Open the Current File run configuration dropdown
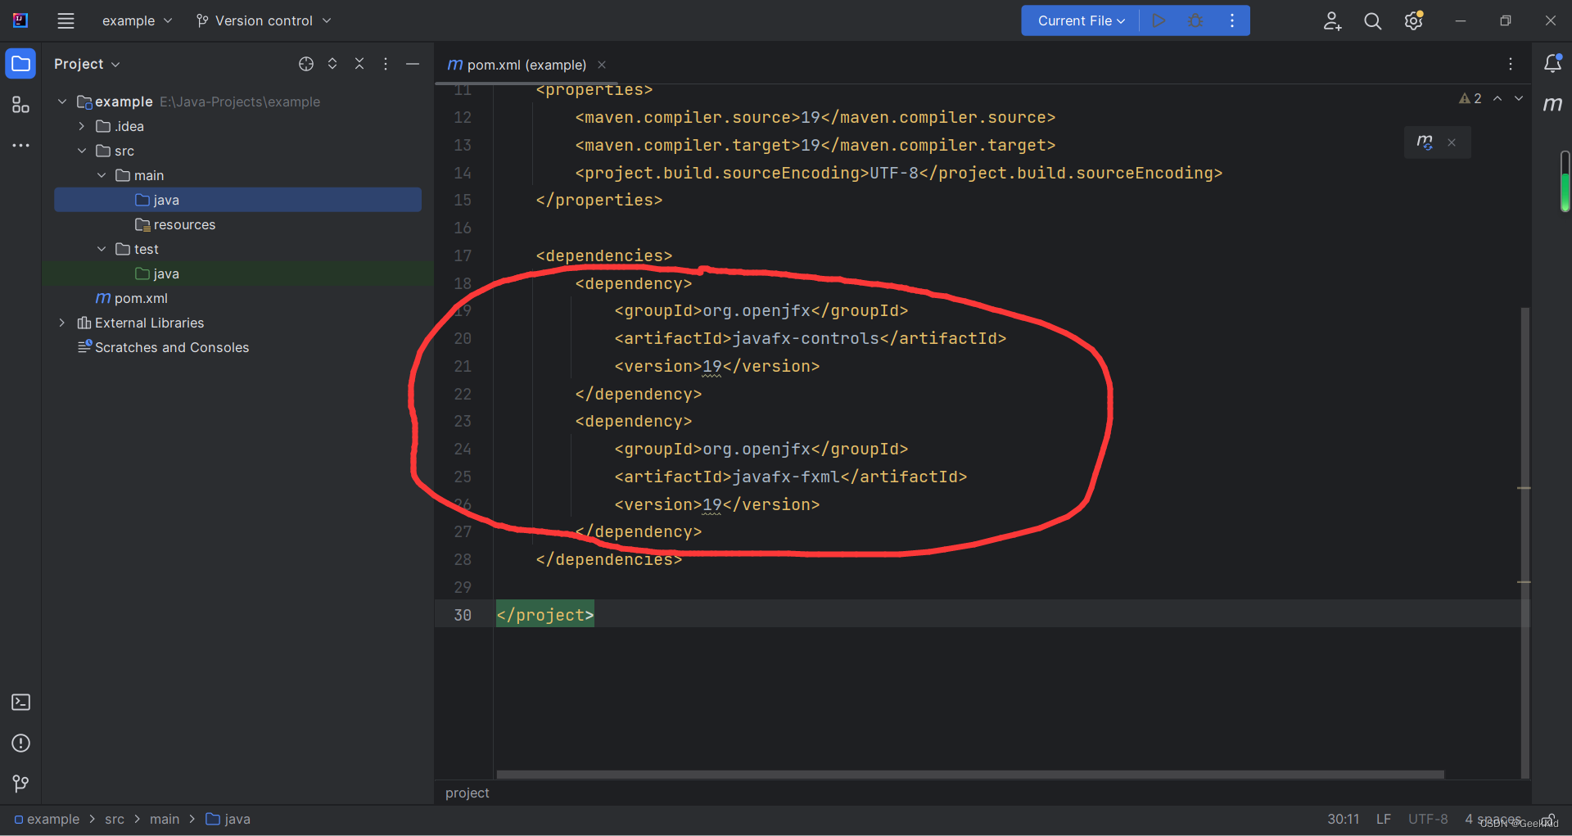The image size is (1572, 836). click(x=1082, y=20)
